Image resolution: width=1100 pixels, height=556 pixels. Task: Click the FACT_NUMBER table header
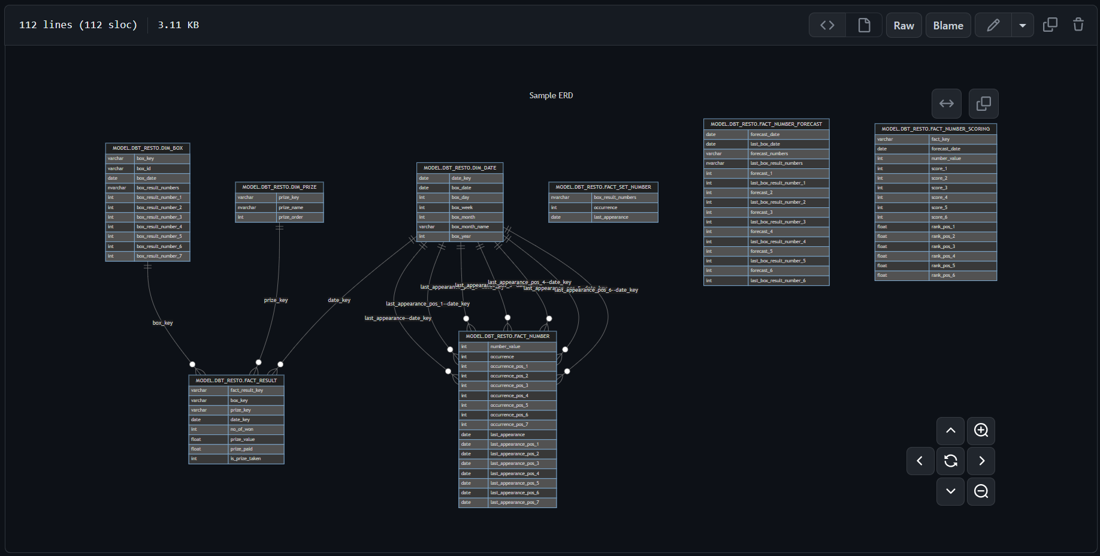507,336
